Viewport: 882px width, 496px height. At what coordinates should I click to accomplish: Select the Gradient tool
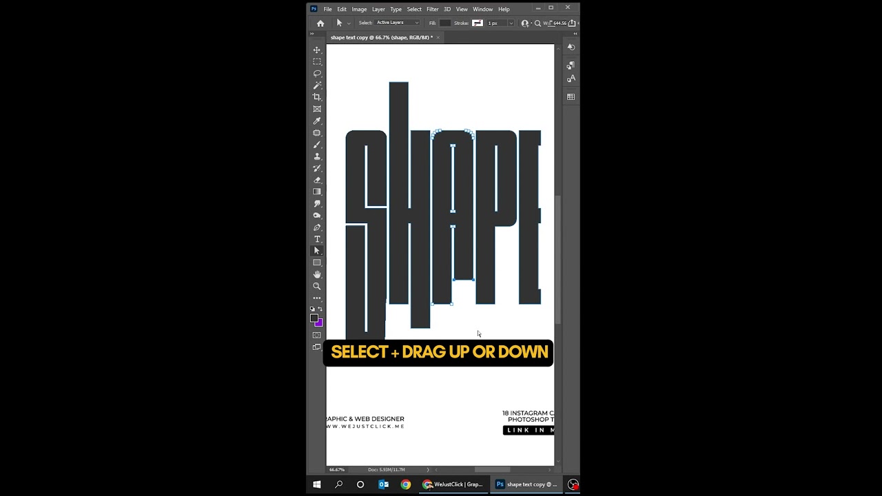pos(317,192)
